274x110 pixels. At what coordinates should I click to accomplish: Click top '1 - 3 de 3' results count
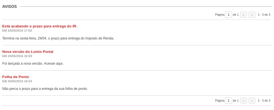click(264, 15)
